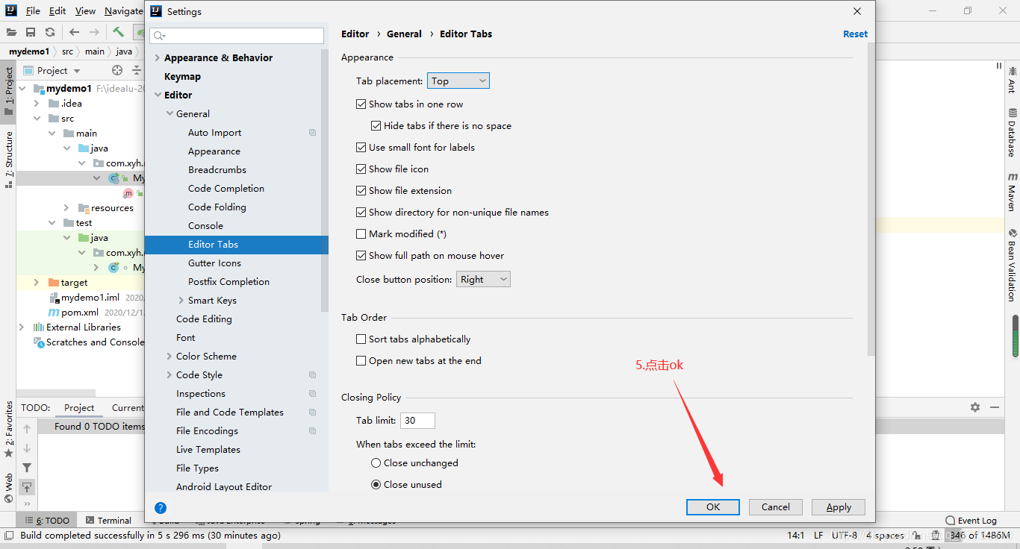The width and height of the screenshot is (1020, 549).
Task: Open the Edit menu
Action: [57, 11]
